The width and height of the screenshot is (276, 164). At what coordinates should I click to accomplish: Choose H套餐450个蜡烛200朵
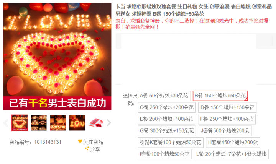click(x=233, y=143)
